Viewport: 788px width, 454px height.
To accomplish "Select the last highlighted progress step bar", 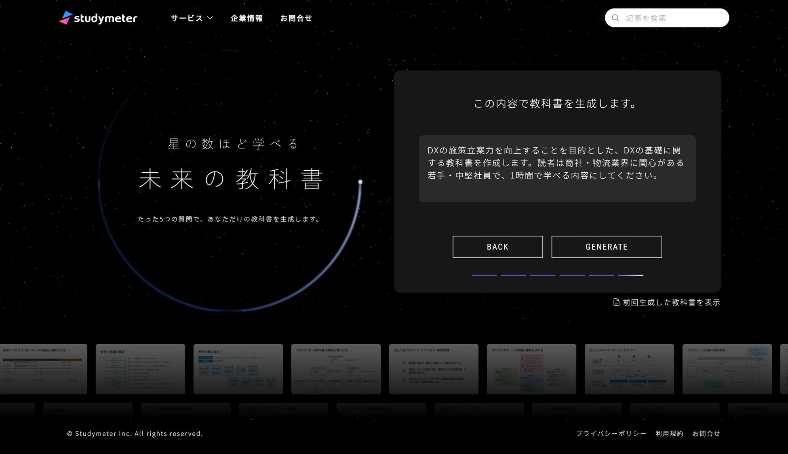I will click(630, 275).
